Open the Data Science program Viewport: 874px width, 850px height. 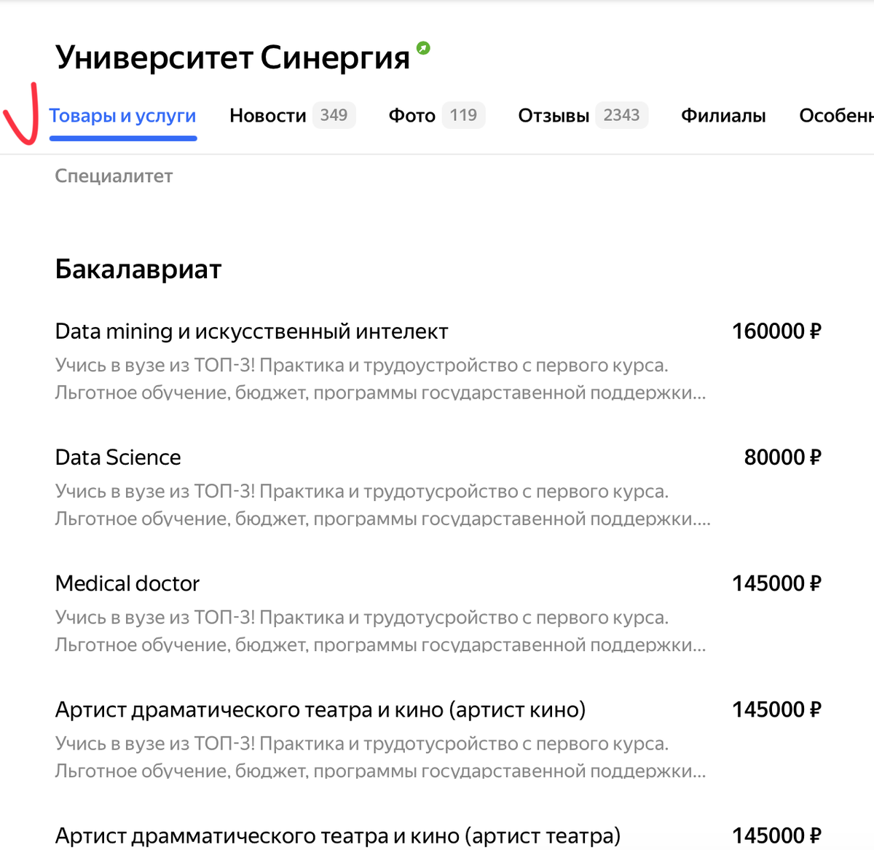(118, 457)
